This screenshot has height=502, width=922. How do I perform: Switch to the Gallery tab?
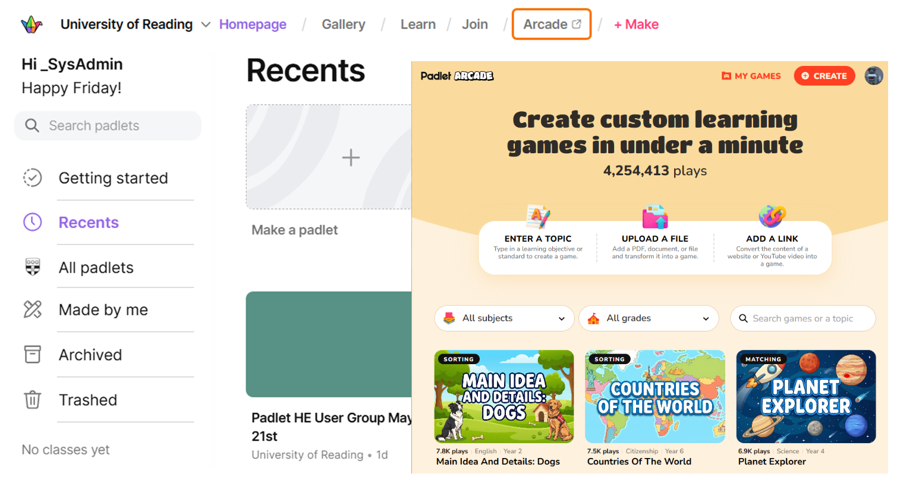pos(343,24)
